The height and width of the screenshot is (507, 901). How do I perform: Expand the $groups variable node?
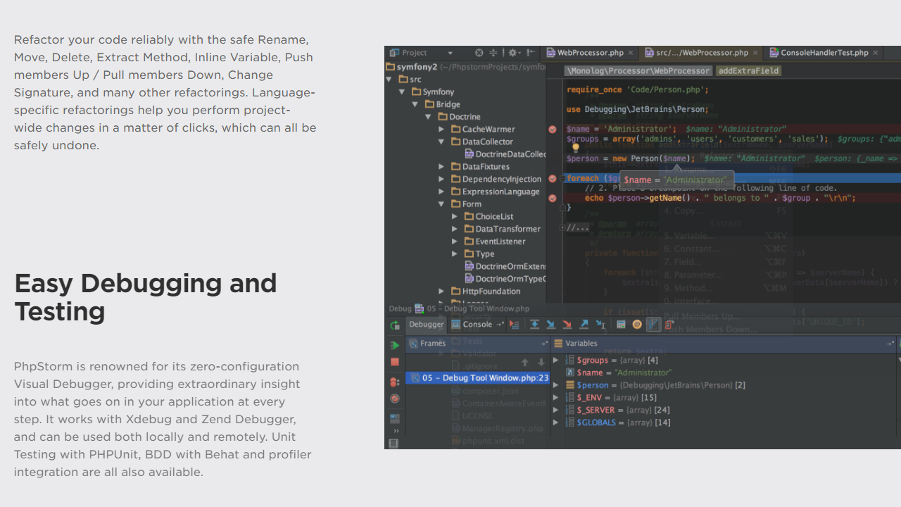tap(556, 361)
